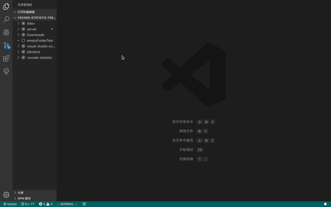This screenshot has height=207, width=331.
Task: Open Source Control view with badge 4
Action: pos(6,45)
